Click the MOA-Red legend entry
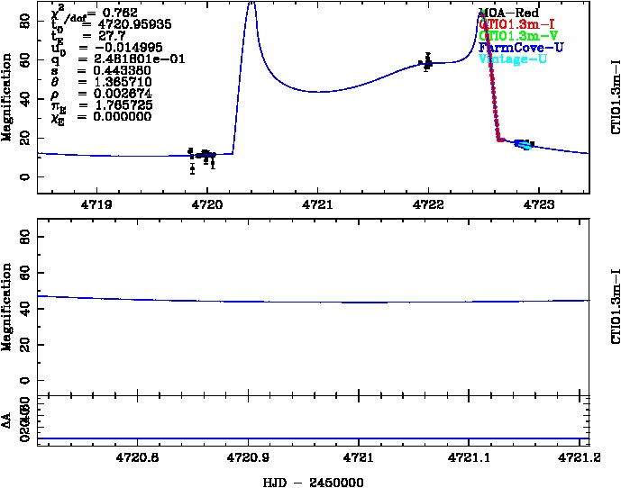 510,14
